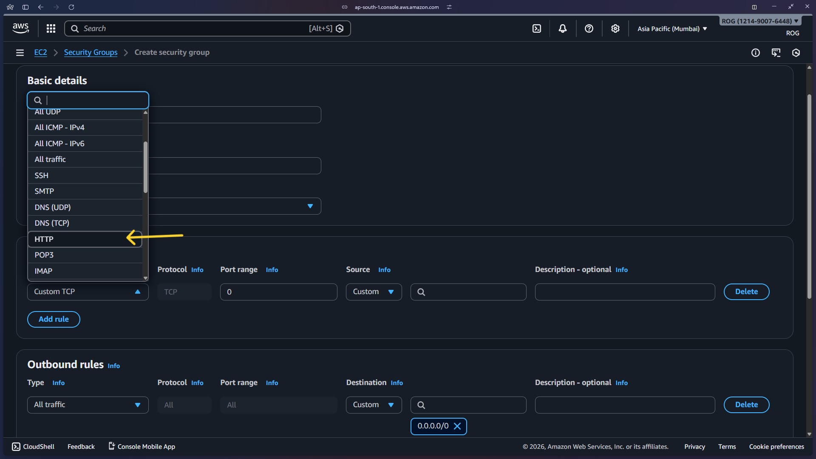Open the Help question mark icon
Image resolution: width=816 pixels, height=459 pixels.
pos(589,28)
